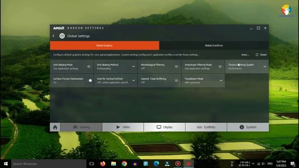The width and height of the screenshot is (299, 168).
Task: Expand the Anti-aliasing Method dropdown
Action: (x=134, y=66)
